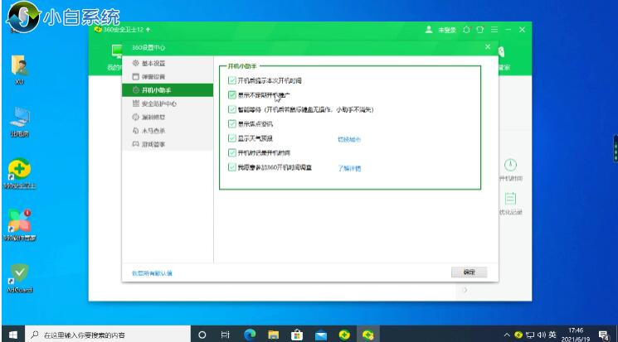Uncheck 开机时记录开机时间 checkbox

point(232,152)
